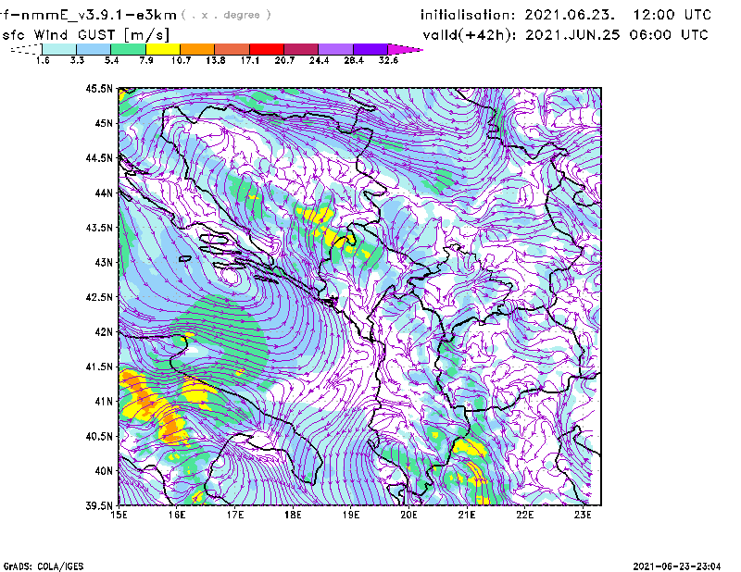
Task: Click the 42N latitude label
Action: pos(104,331)
